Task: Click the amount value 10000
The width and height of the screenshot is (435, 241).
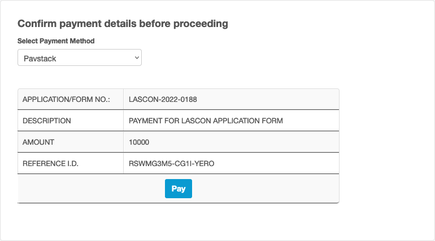Action: pos(139,142)
